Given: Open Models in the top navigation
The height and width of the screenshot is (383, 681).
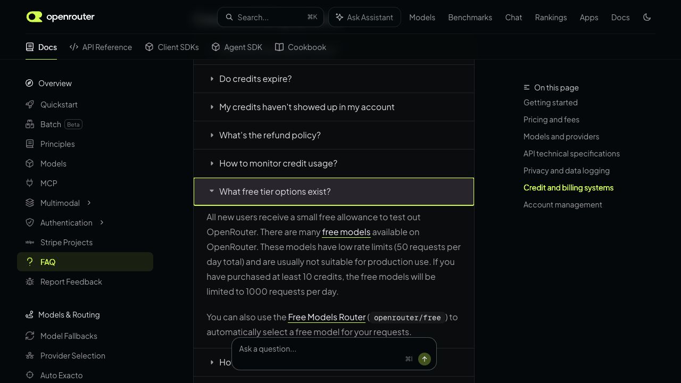Looking at the screenshot, I should [x=422, y=17].
